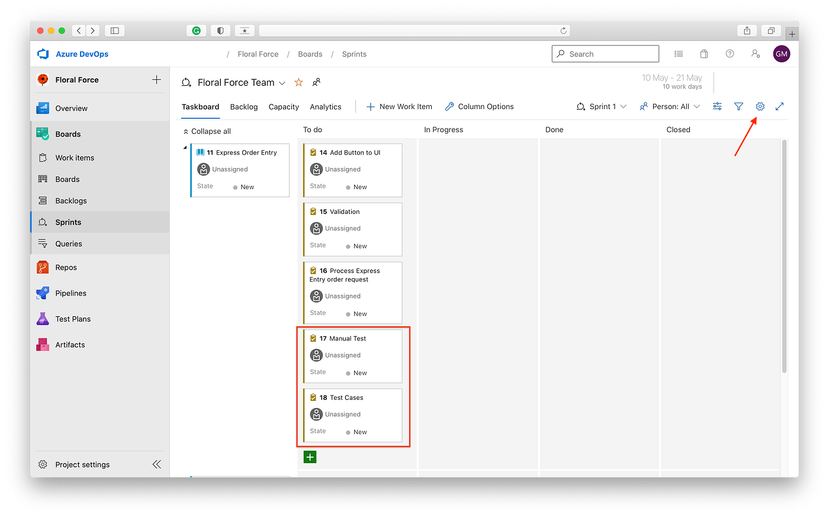Switch to the Backlog tab

point(243,107)
